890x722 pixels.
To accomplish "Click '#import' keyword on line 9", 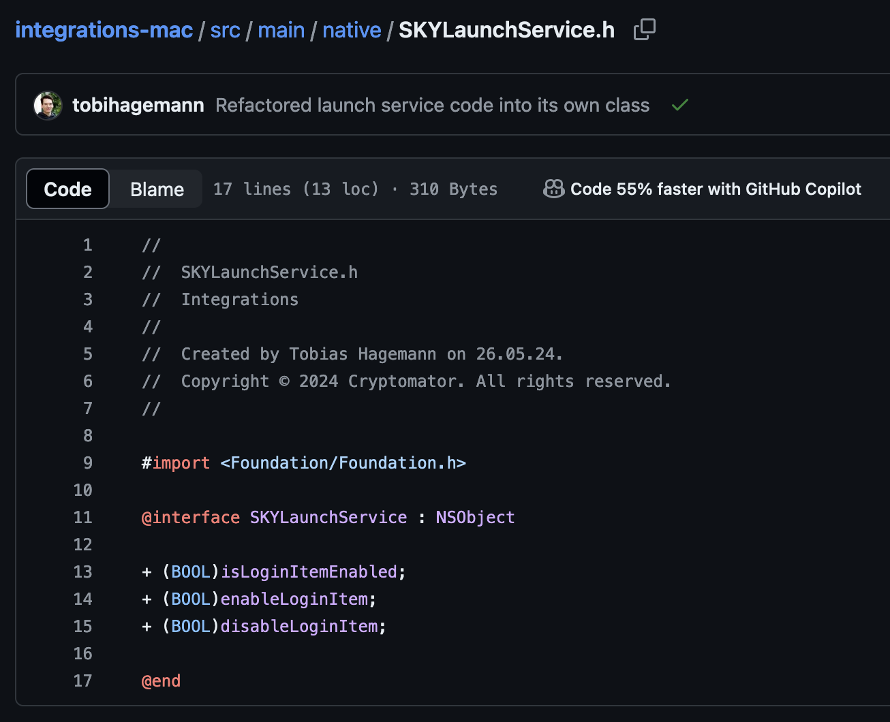I will (x=176, y=462).
